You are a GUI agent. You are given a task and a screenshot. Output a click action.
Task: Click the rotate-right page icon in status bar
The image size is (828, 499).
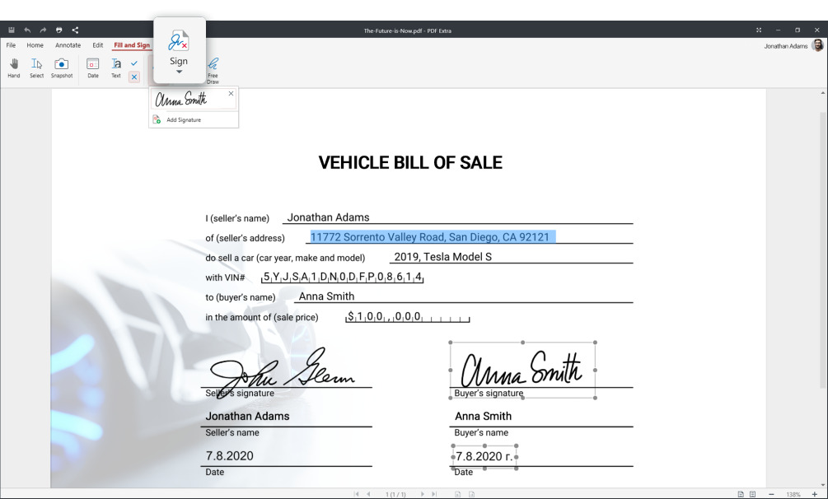click(471, 494)
